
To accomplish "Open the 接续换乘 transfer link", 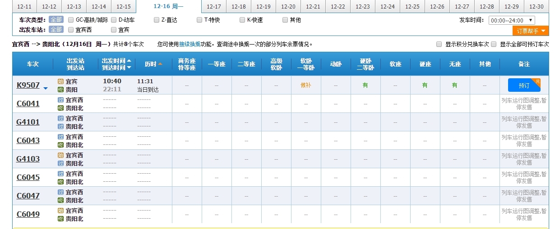I will point(189,44).
